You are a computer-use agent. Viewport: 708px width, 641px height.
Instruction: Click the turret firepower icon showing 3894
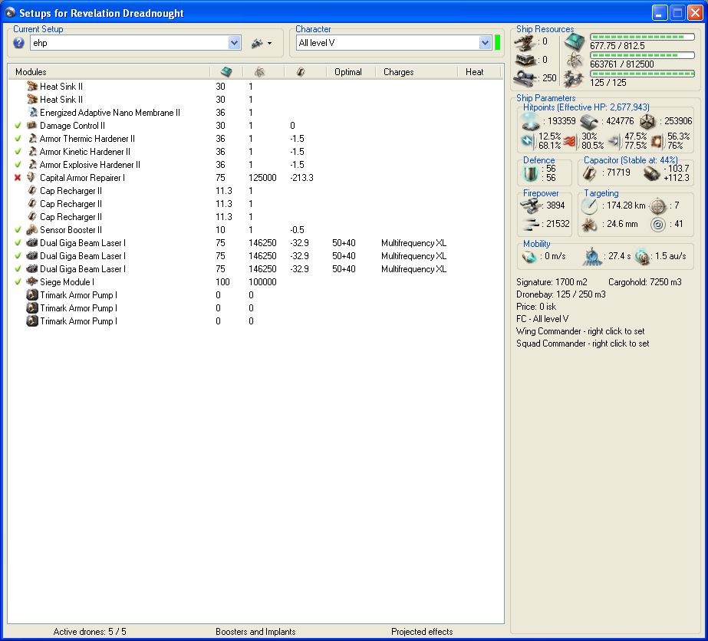tap(532, 205)
